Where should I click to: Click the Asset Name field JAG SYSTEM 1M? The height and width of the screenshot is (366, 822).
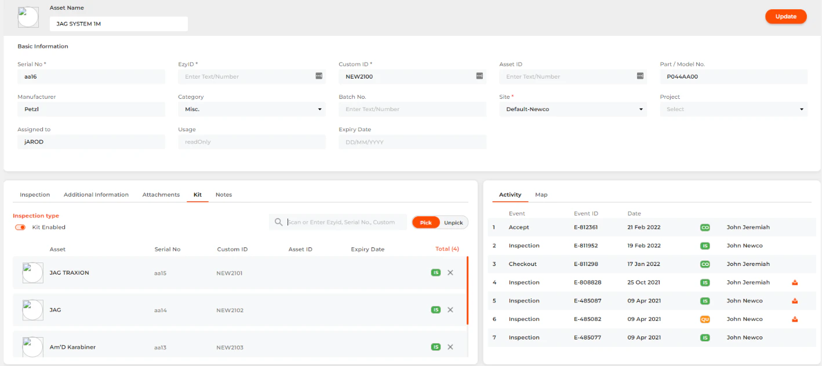pos(119,24)
